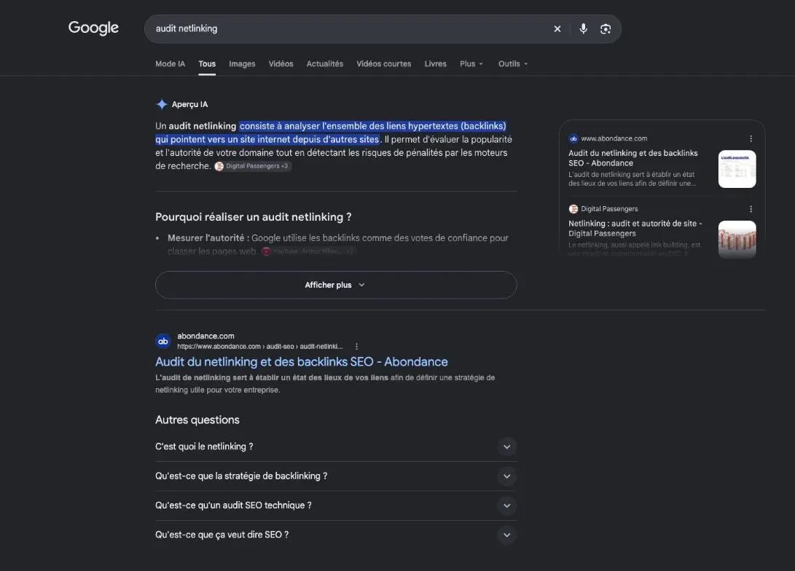The height and width of the screenshot is (571, 795).
Task: Click Digital Passengers card thumbnail
Action: [x=737, y=239]
